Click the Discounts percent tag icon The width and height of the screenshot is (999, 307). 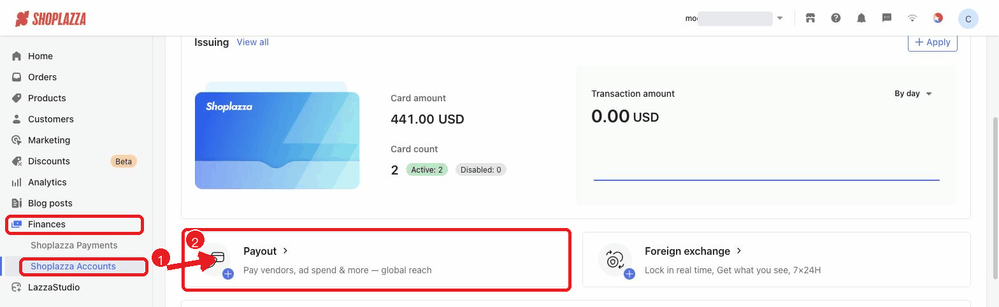tap(17, 161)
